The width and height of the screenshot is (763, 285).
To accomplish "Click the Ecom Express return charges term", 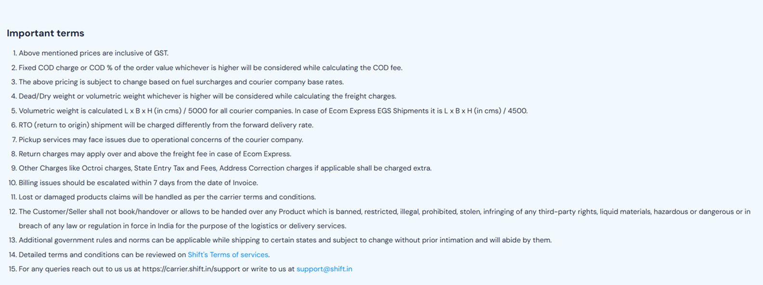I will coord(155,154).
